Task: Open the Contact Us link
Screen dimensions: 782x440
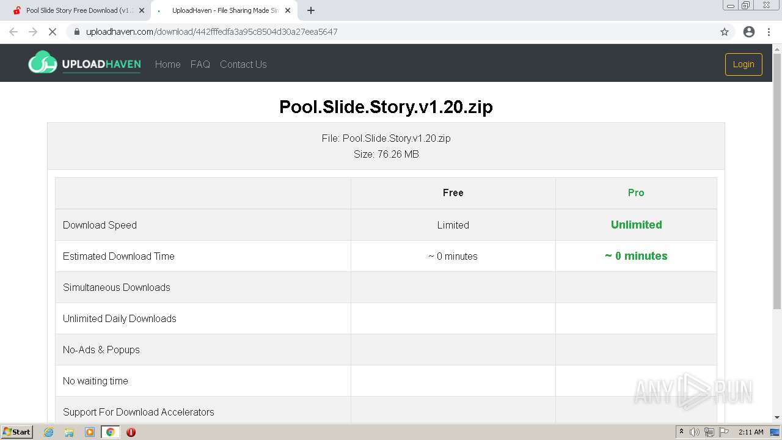Action: tap(243, 64)
